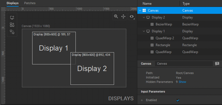Select the Canvas row in tree
The width and height of the screenshot is (222, 105).
(180, 11)
